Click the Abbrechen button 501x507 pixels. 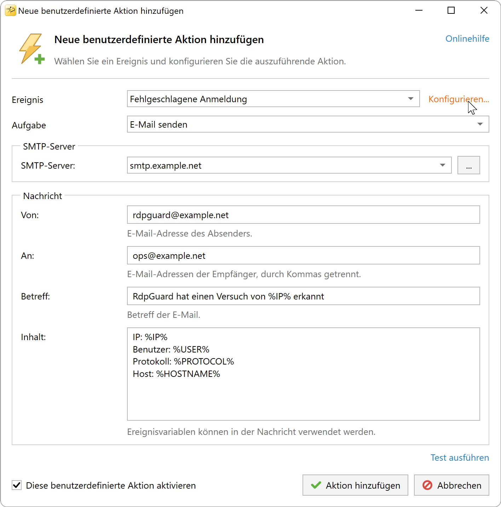(451, 485)
